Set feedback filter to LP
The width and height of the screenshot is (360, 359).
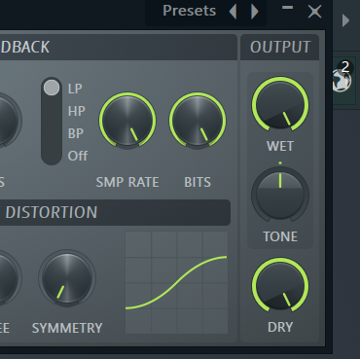[x=75, y=89]
